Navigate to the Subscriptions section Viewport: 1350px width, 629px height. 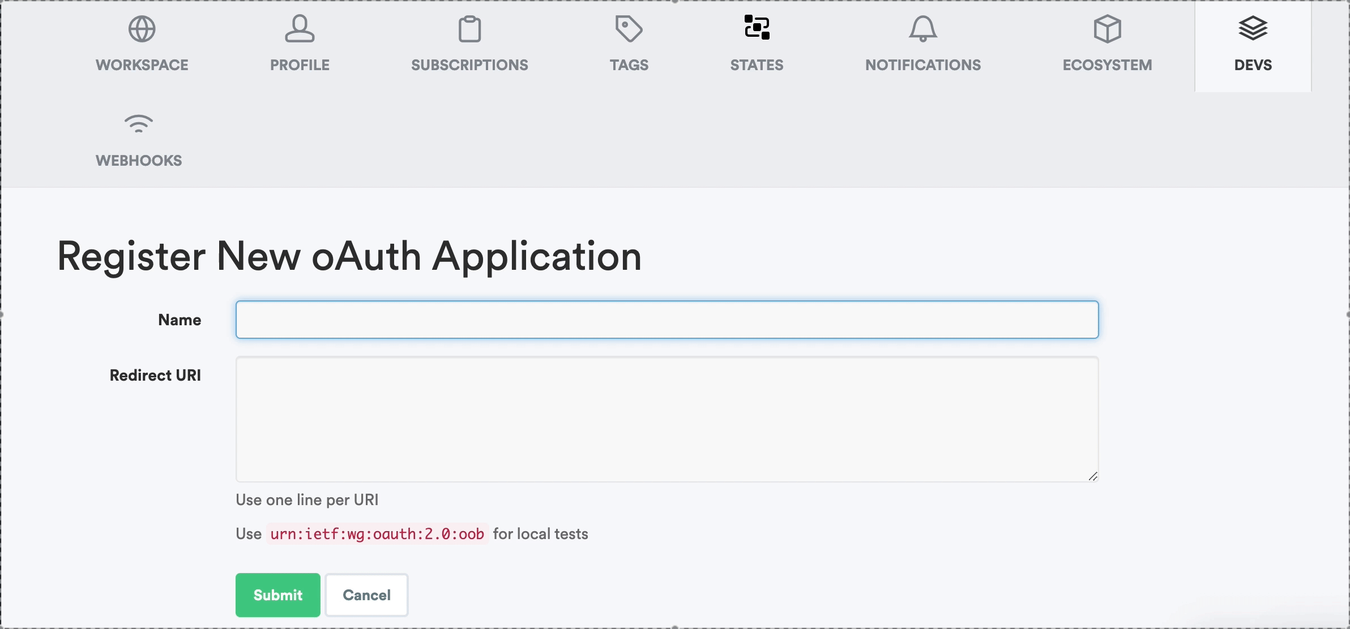point(470,64)
